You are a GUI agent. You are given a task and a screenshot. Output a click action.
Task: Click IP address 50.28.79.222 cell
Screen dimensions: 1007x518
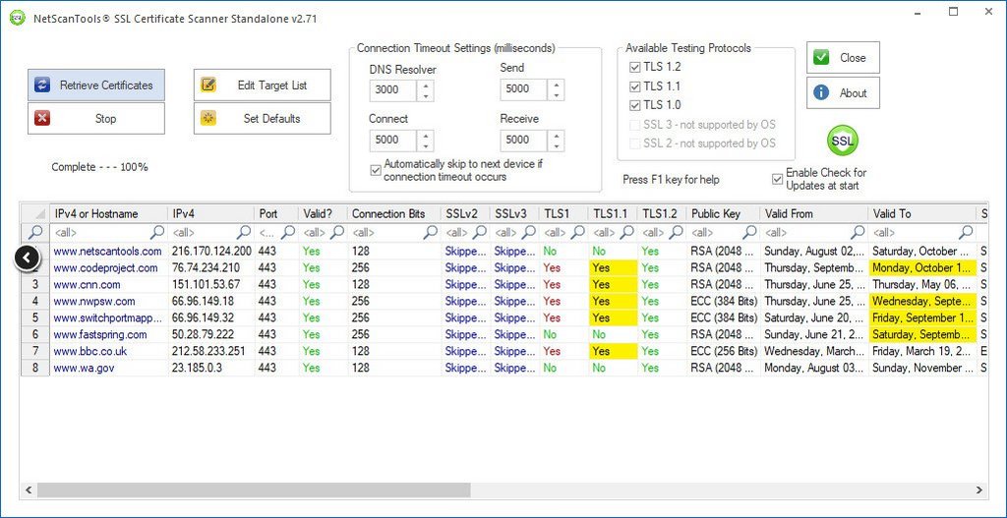pyautogui.click(x=211, y=334)
